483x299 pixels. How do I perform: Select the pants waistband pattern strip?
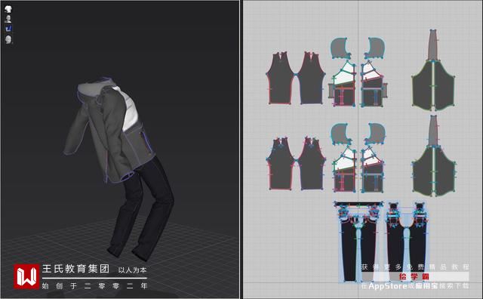coord(358,204)
